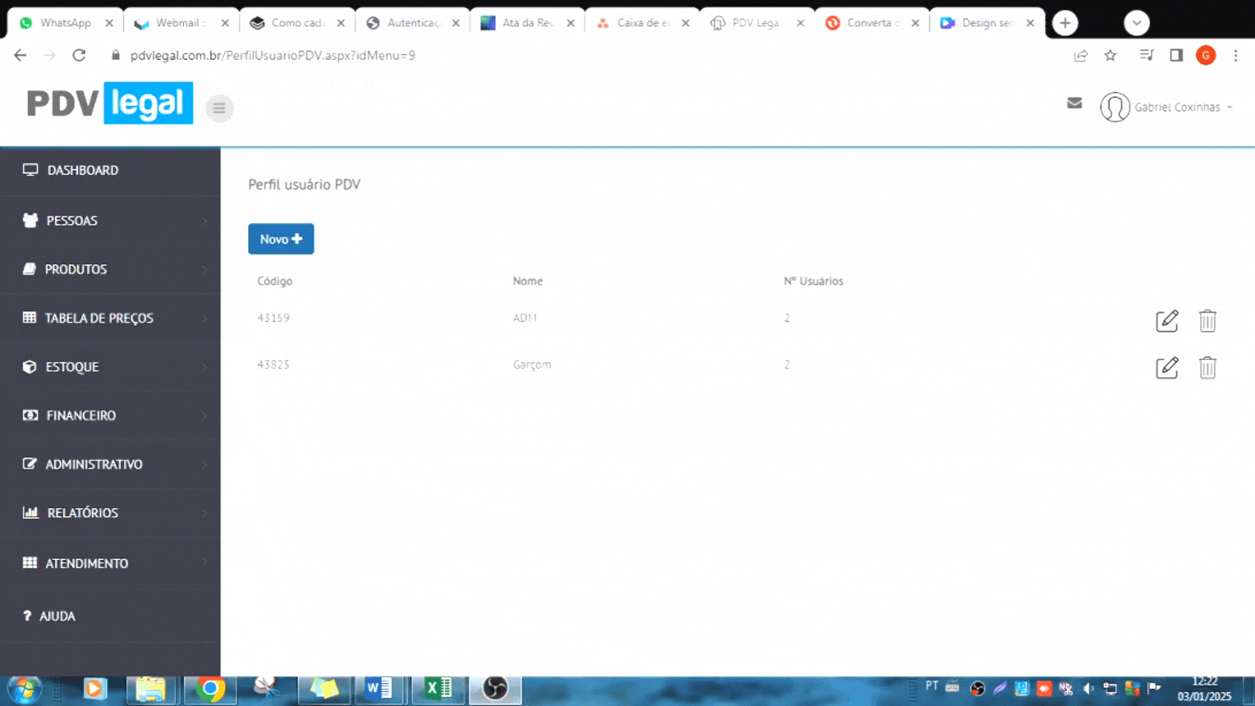
Task: Click the browser address bar URL
Action: (x=273, y=56)
